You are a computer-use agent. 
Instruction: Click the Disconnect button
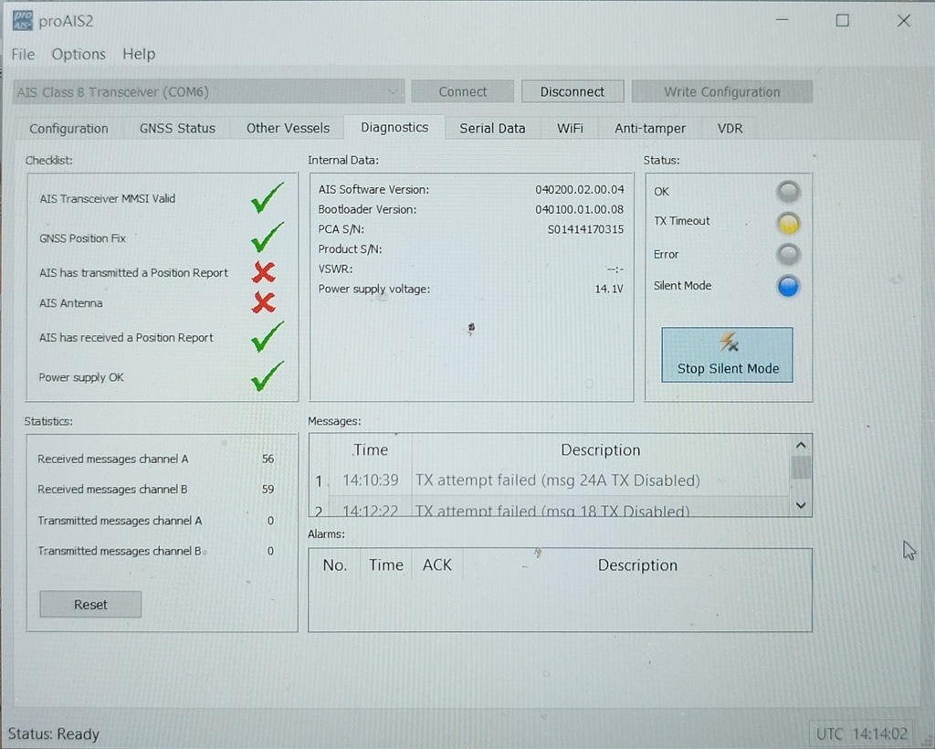[x=573, y=92]
